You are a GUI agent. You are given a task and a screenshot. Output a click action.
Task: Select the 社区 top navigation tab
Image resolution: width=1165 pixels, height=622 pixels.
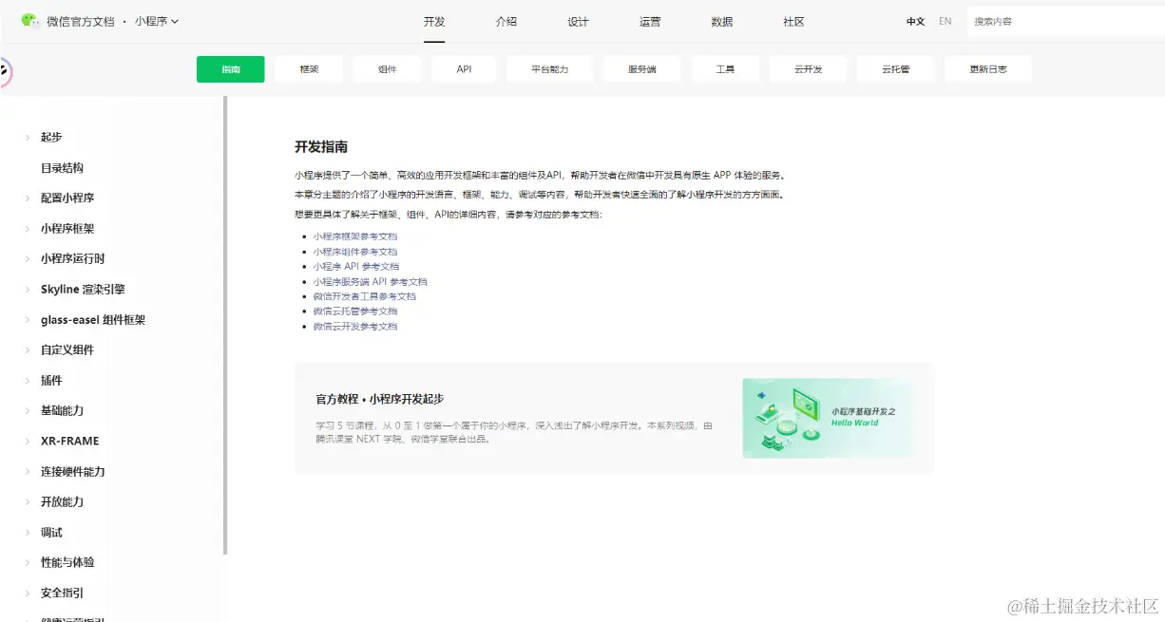tap(793, 21)
